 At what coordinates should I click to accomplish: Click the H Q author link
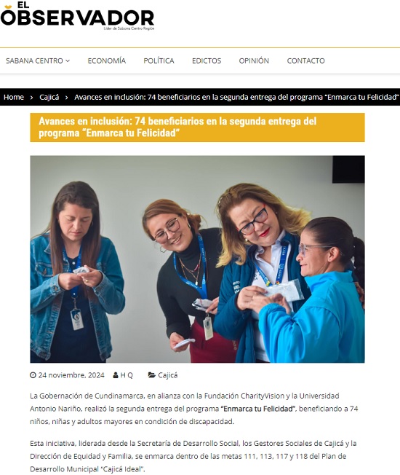tap(127, 375)
